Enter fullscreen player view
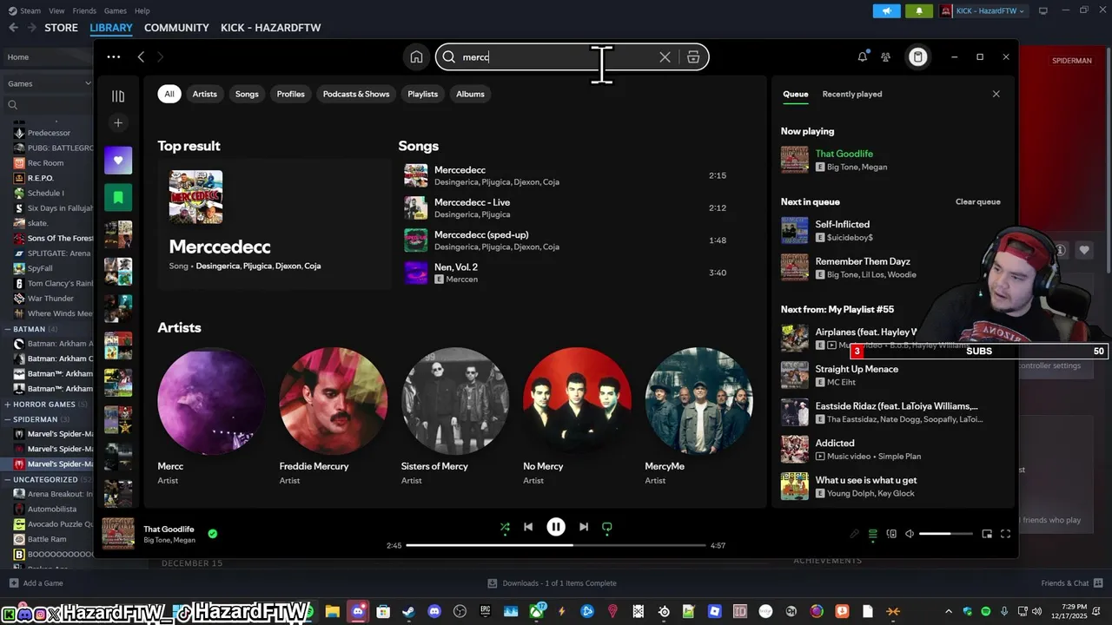 pos(1005,534)
